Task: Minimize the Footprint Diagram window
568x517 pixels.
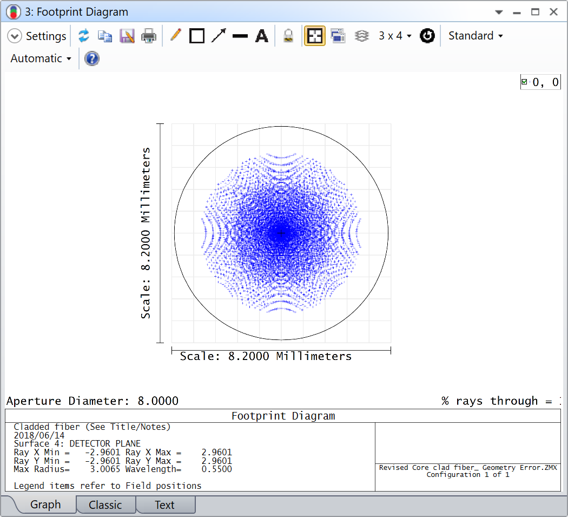Action: coord(517,12)
